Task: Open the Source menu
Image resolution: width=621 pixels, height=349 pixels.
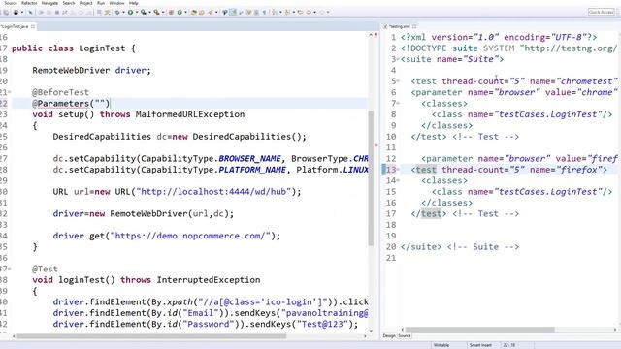Action: point(11,3)
